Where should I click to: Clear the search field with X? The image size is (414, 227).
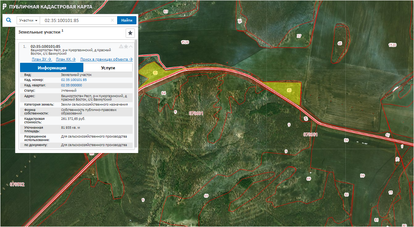[113, 20]
